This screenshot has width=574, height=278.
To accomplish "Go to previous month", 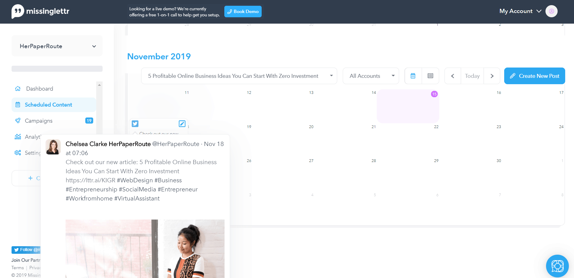I will point(453,76).
